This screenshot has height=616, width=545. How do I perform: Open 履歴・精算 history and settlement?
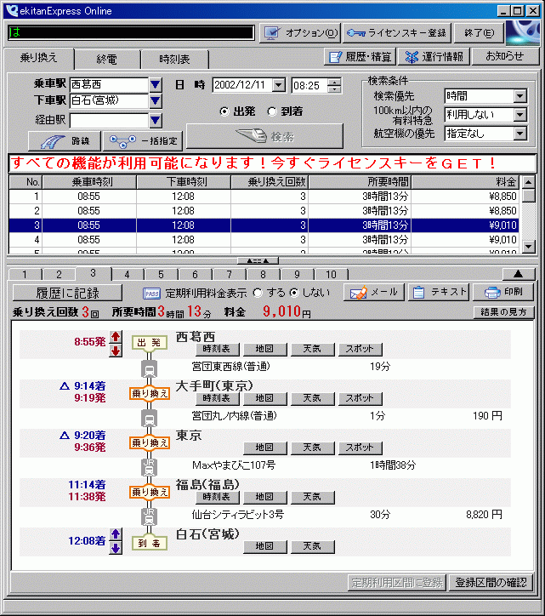(x=360, y=57)
